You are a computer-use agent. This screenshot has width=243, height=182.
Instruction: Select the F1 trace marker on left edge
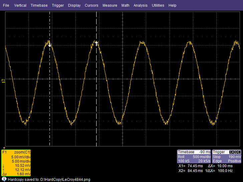(3, 81)
